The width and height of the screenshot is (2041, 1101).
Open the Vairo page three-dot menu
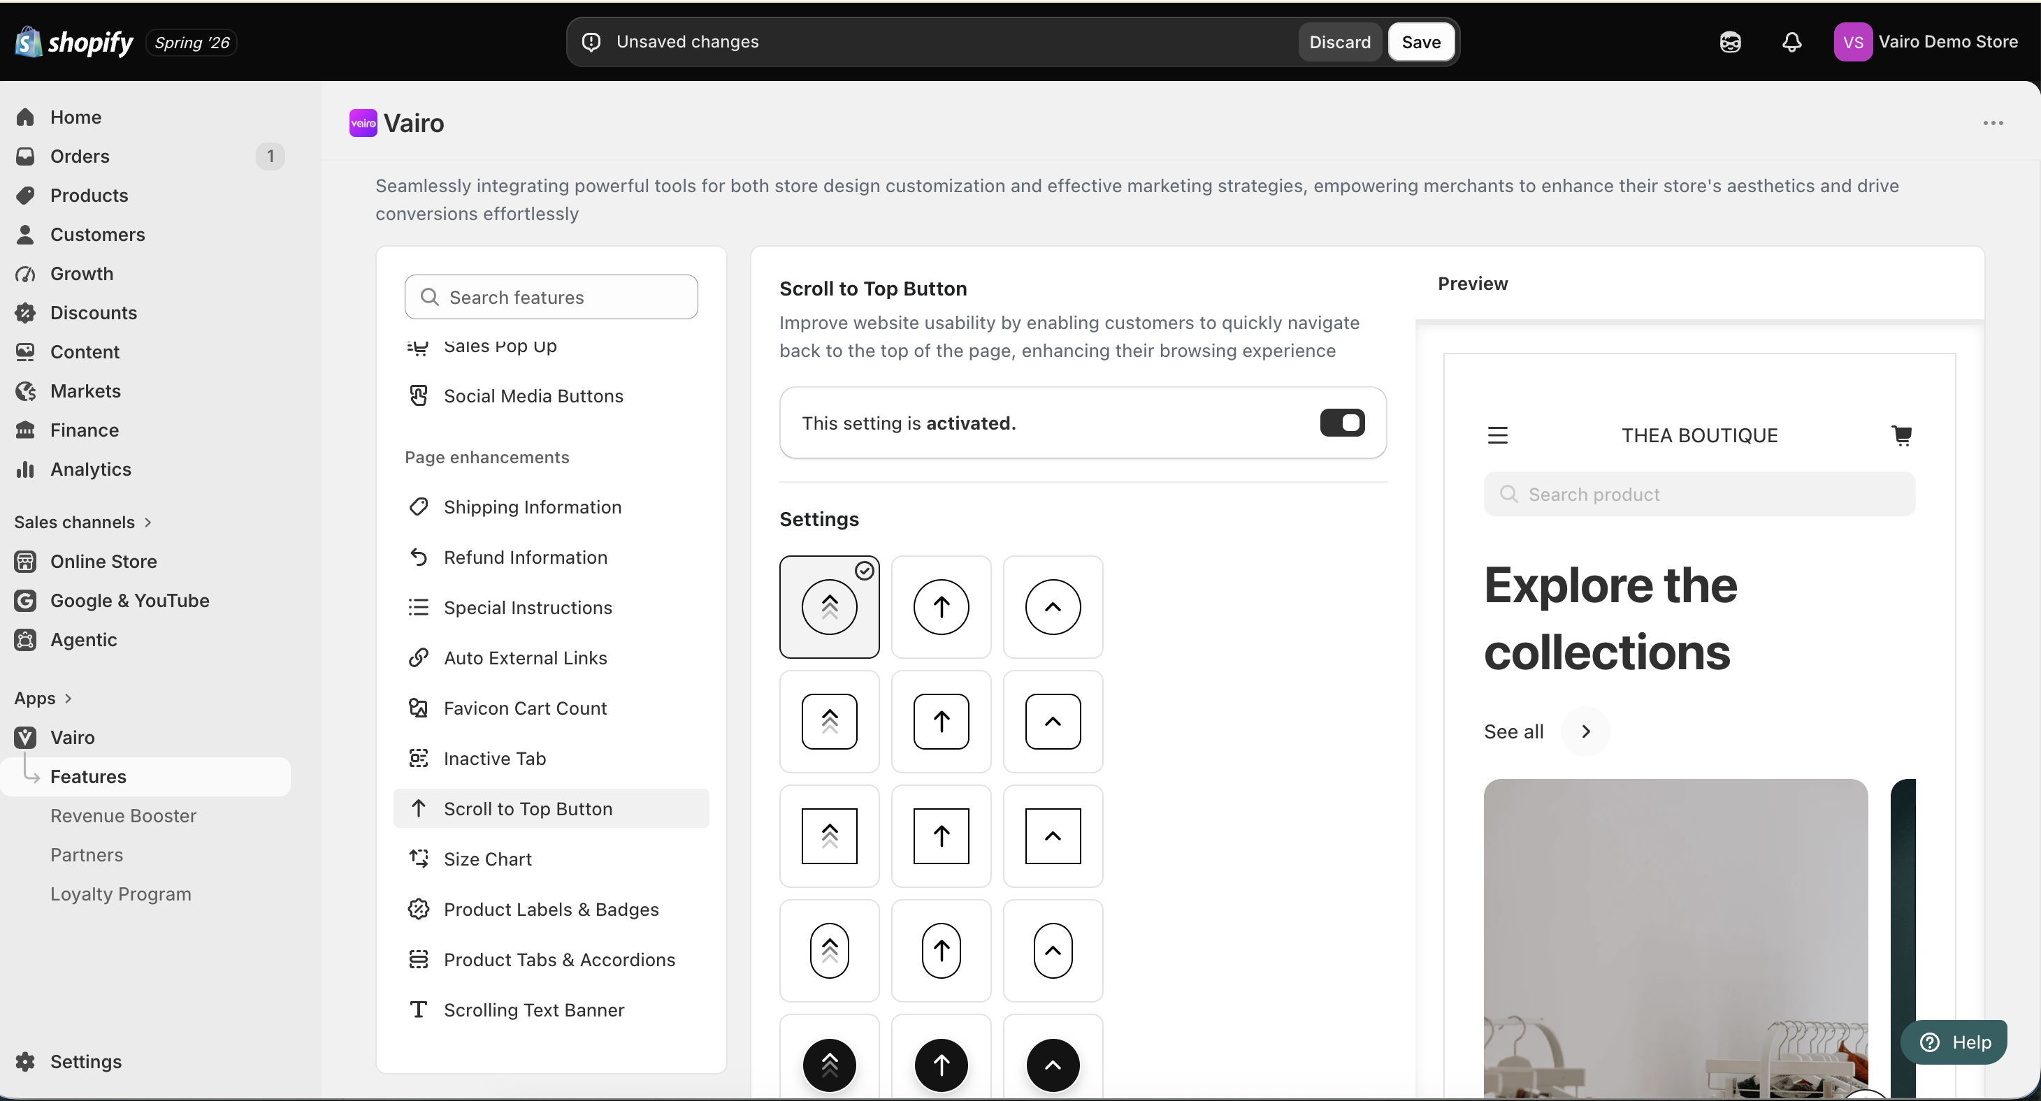click(1993, 123)
